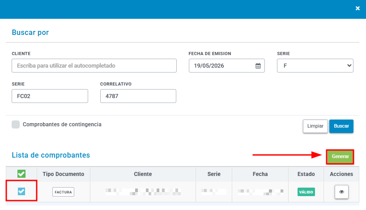Click the CORRELATIVO field containing 4787
366x210 pixels.
coord(138,96)
